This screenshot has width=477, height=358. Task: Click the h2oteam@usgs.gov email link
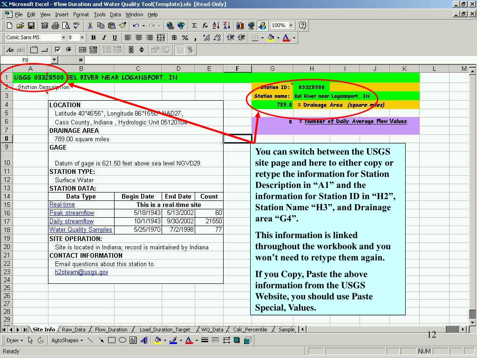tap(82, 272)
